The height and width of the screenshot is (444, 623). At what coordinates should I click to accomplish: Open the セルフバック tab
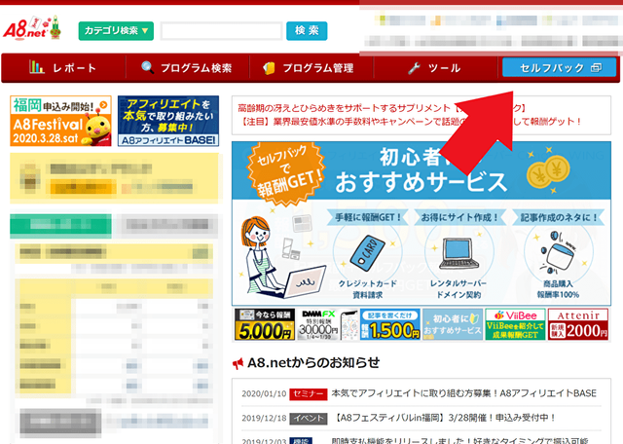[560, 67]
